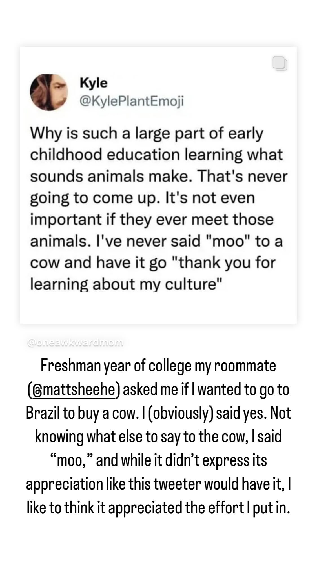Click the tweet line starting "Why is such"
317x565 pixels.
147,133
